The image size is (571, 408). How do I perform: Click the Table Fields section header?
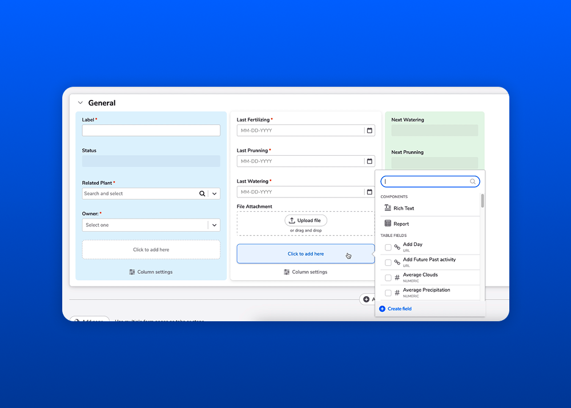pyautogui.click(x=393, y=235)
